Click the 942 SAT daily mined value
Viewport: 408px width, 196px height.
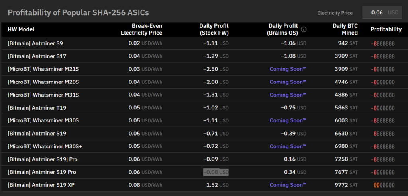point(348,43)
